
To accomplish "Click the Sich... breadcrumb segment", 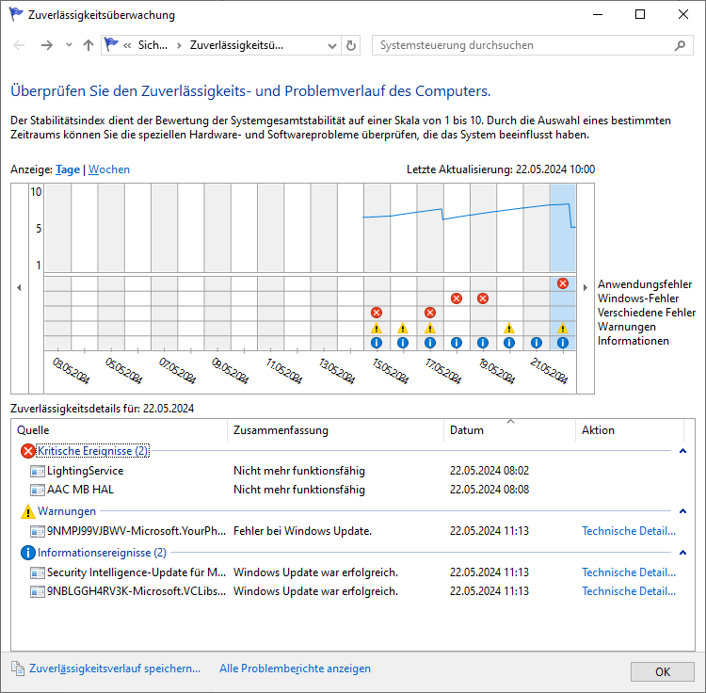I will 152,45.
